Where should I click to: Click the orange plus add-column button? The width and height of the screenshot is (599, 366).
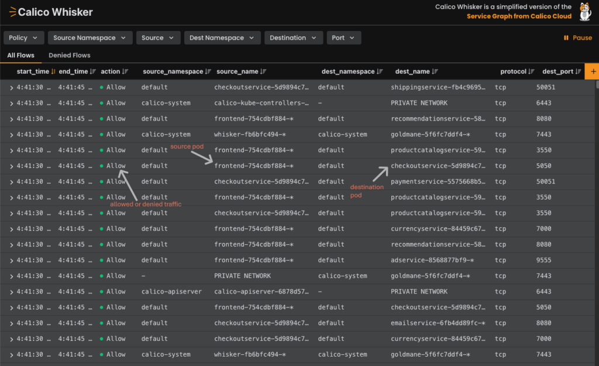pyautogui.click(x=591, y=71)
